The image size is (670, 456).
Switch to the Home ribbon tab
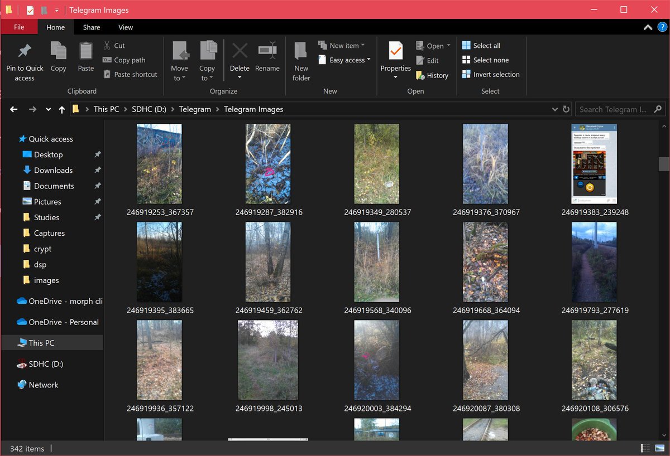(x=56, y=27)
